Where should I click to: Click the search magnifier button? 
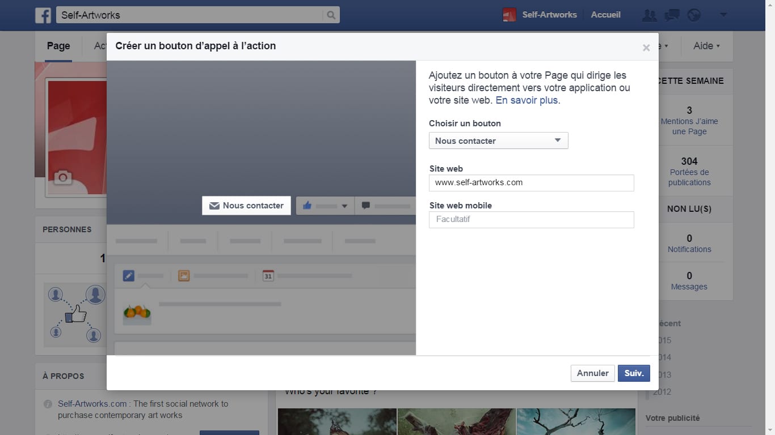[331, 15]
